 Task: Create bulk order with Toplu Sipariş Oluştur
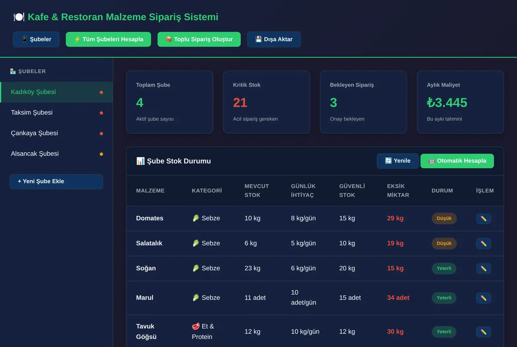(x=199, y=39)
